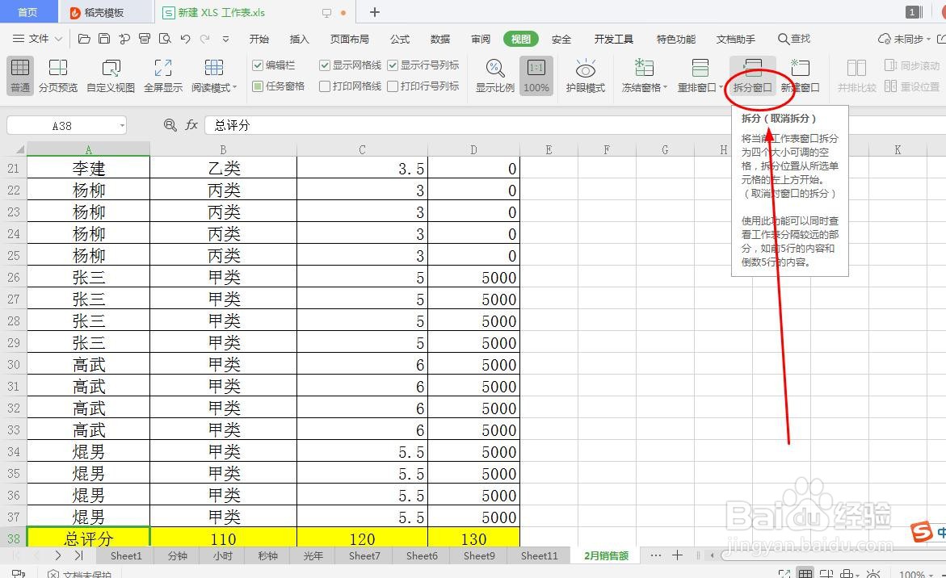The image size is (946, 578).
Task: Expand quick access toolbar customize arrow
Action: (x=225, y=39)
